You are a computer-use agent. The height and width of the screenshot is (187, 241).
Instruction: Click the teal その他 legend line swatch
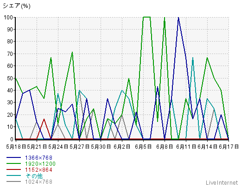(x=13, y=175)
